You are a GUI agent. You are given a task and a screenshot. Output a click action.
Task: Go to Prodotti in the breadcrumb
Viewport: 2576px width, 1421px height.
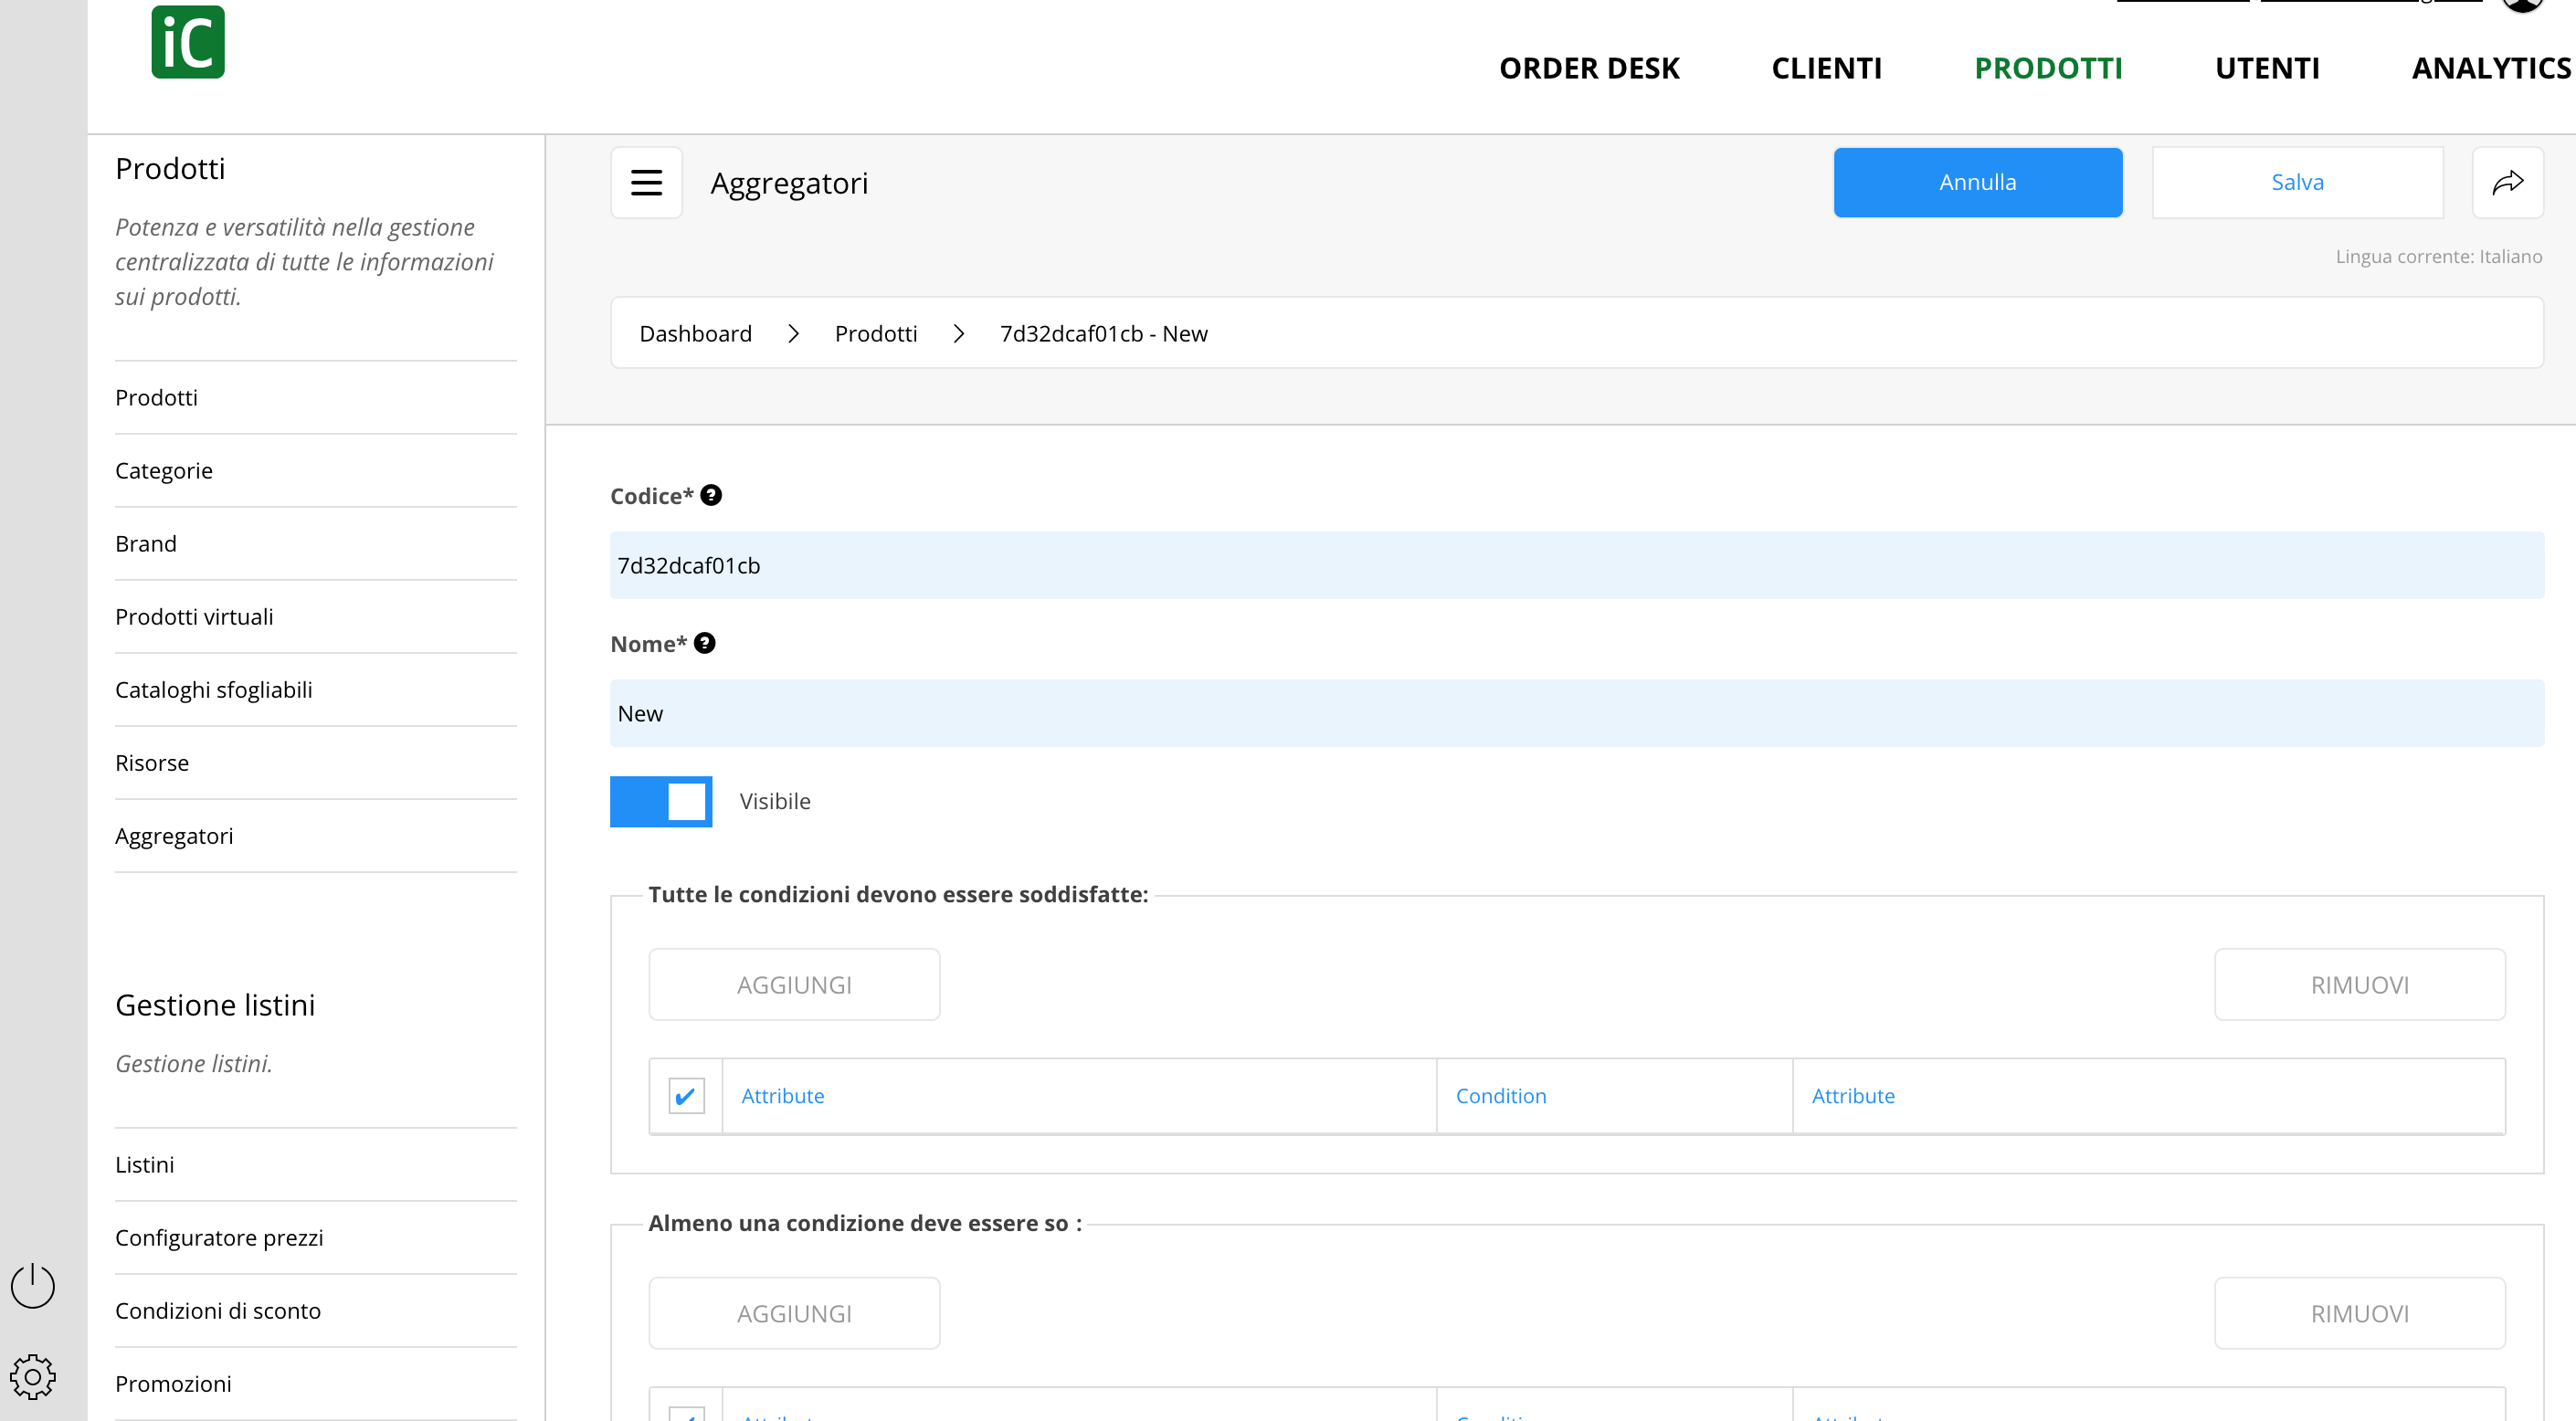[x=875, y=334]
